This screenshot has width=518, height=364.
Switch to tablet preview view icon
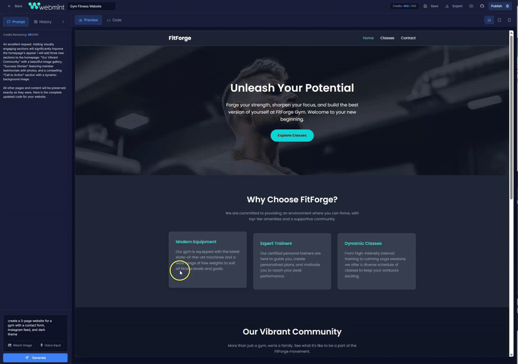[499, 20]
